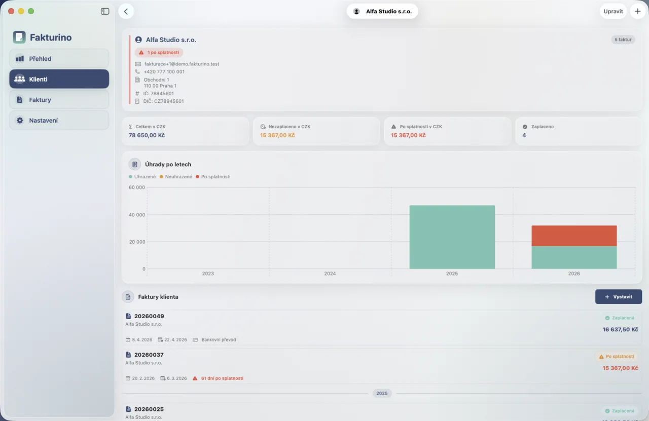Open the Přehled section

(x=59, y=59)
